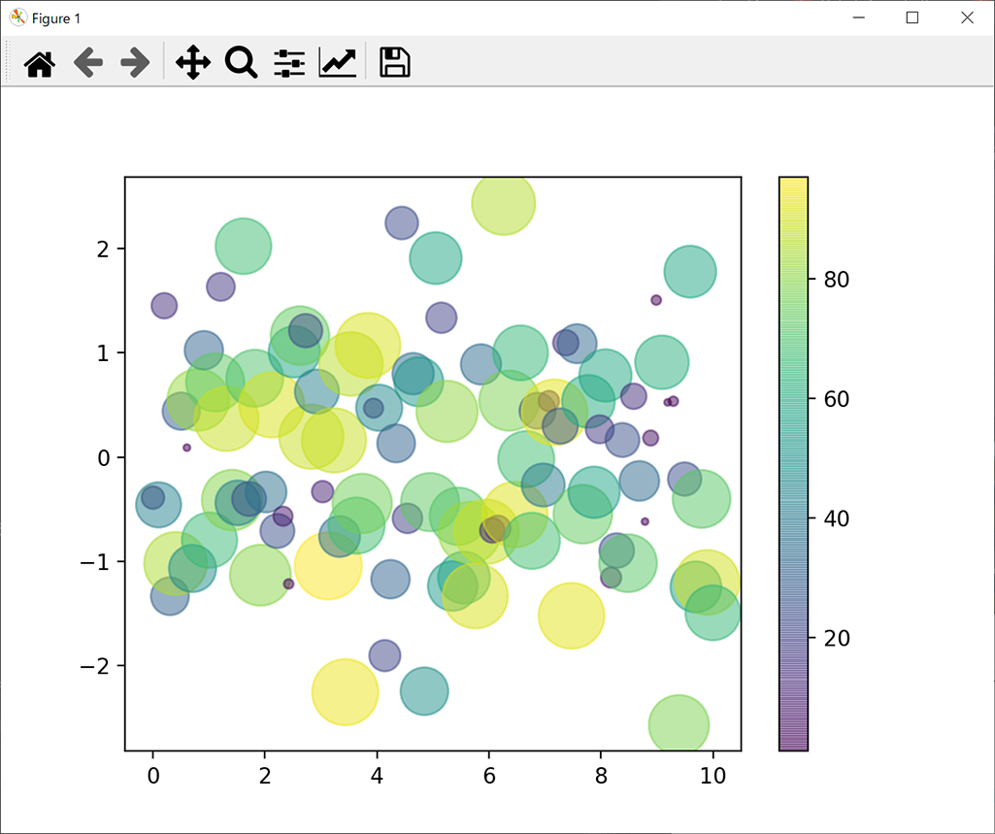Click the x-axis tick label 0
The image size is (995, 834).
pyautogui.click(x=153, y=776)
